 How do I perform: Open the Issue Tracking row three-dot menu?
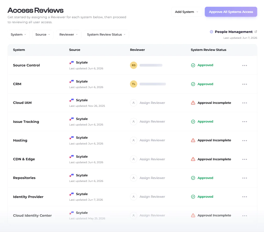[244, 122]
